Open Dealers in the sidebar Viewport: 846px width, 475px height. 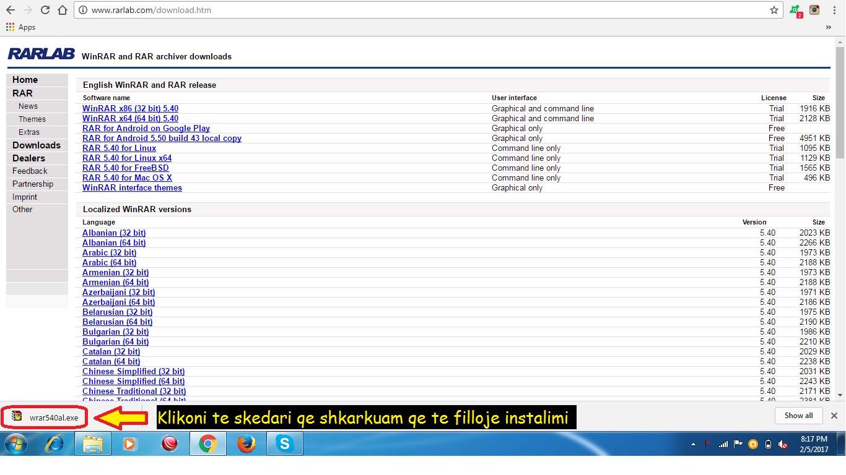37,158
